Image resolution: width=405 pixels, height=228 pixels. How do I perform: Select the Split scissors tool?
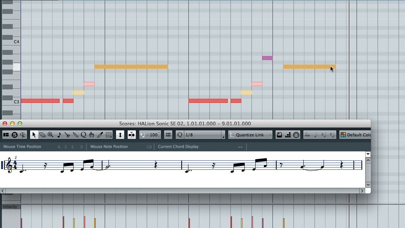click(67, 134)
